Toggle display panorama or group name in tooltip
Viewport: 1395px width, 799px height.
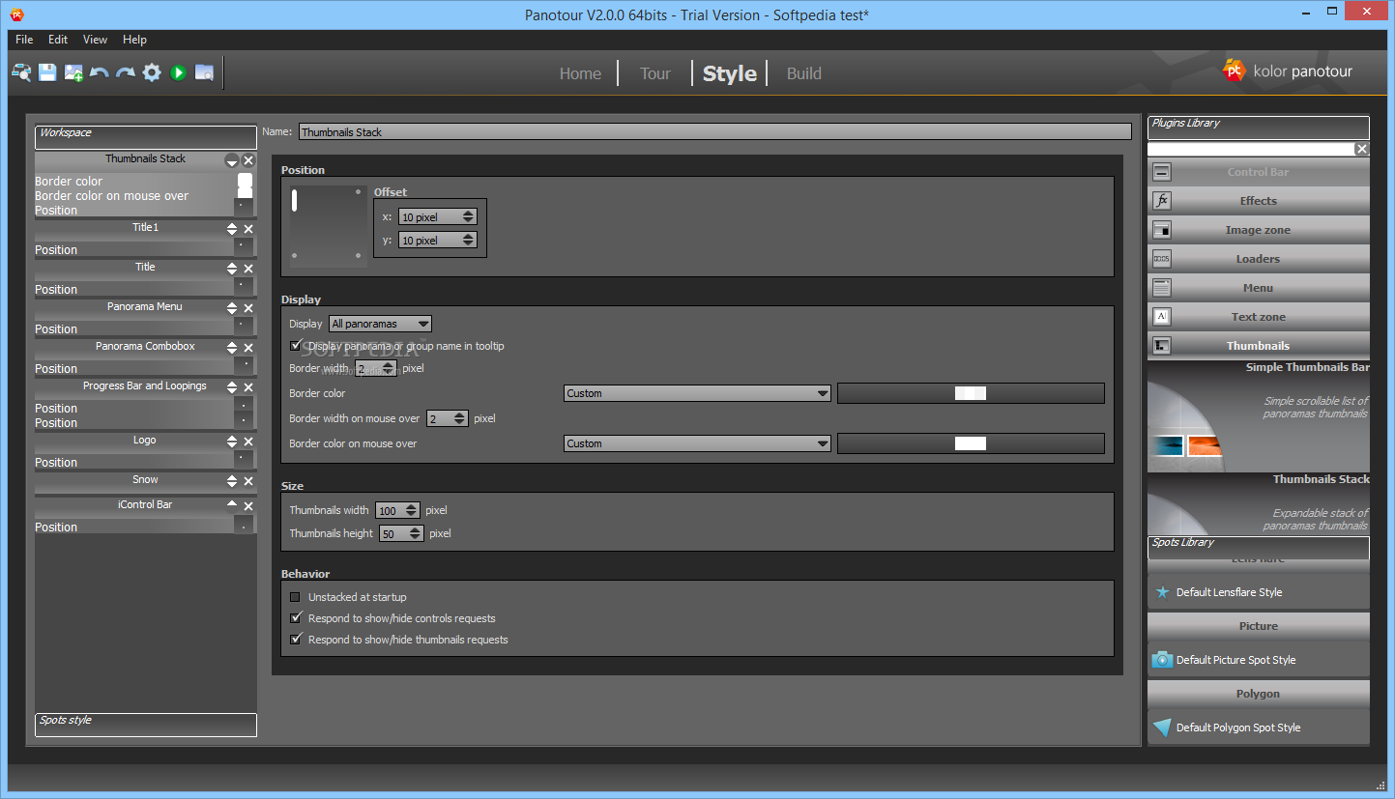(x=296, y=346)
